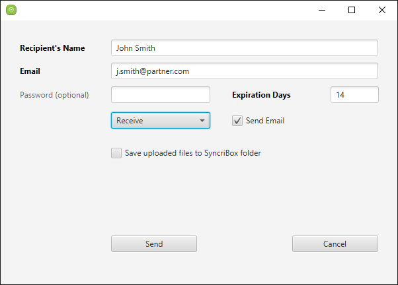Open the Receive dropdown menu
Viewport: 398px width, 285px height.
pyautogui.click(x=160, y=121)
